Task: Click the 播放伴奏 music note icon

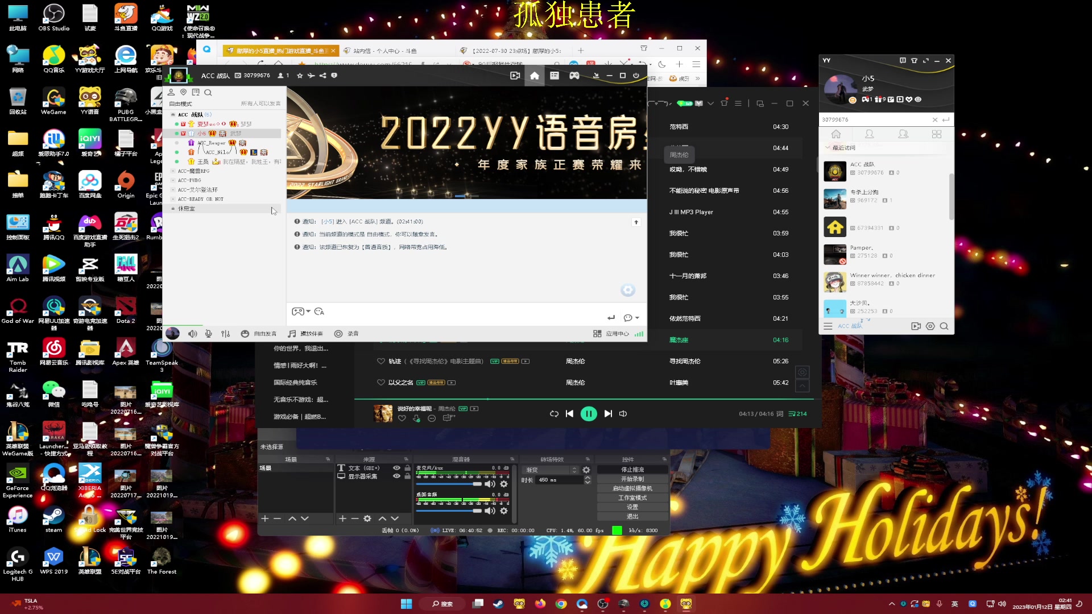Action: tap(292, 334)
